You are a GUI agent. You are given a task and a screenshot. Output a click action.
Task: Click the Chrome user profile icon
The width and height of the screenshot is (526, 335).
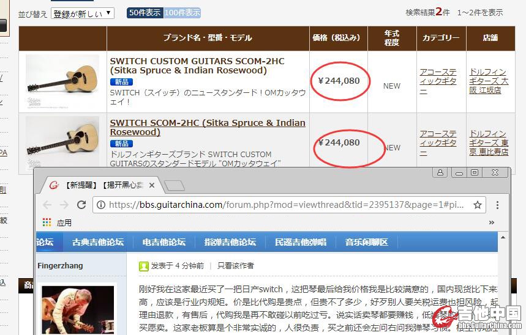click(440, 173)
